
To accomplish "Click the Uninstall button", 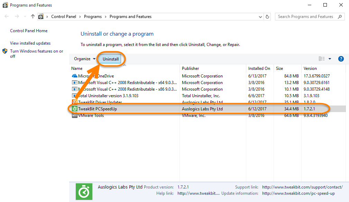I will [111, 59].
